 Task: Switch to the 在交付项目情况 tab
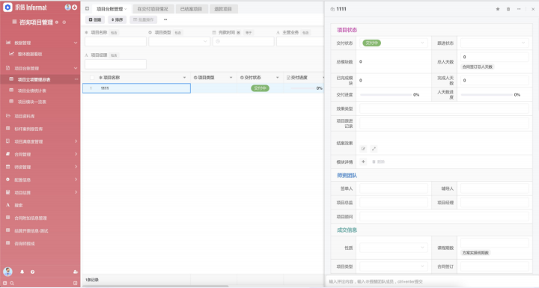[x=153, y=9]
